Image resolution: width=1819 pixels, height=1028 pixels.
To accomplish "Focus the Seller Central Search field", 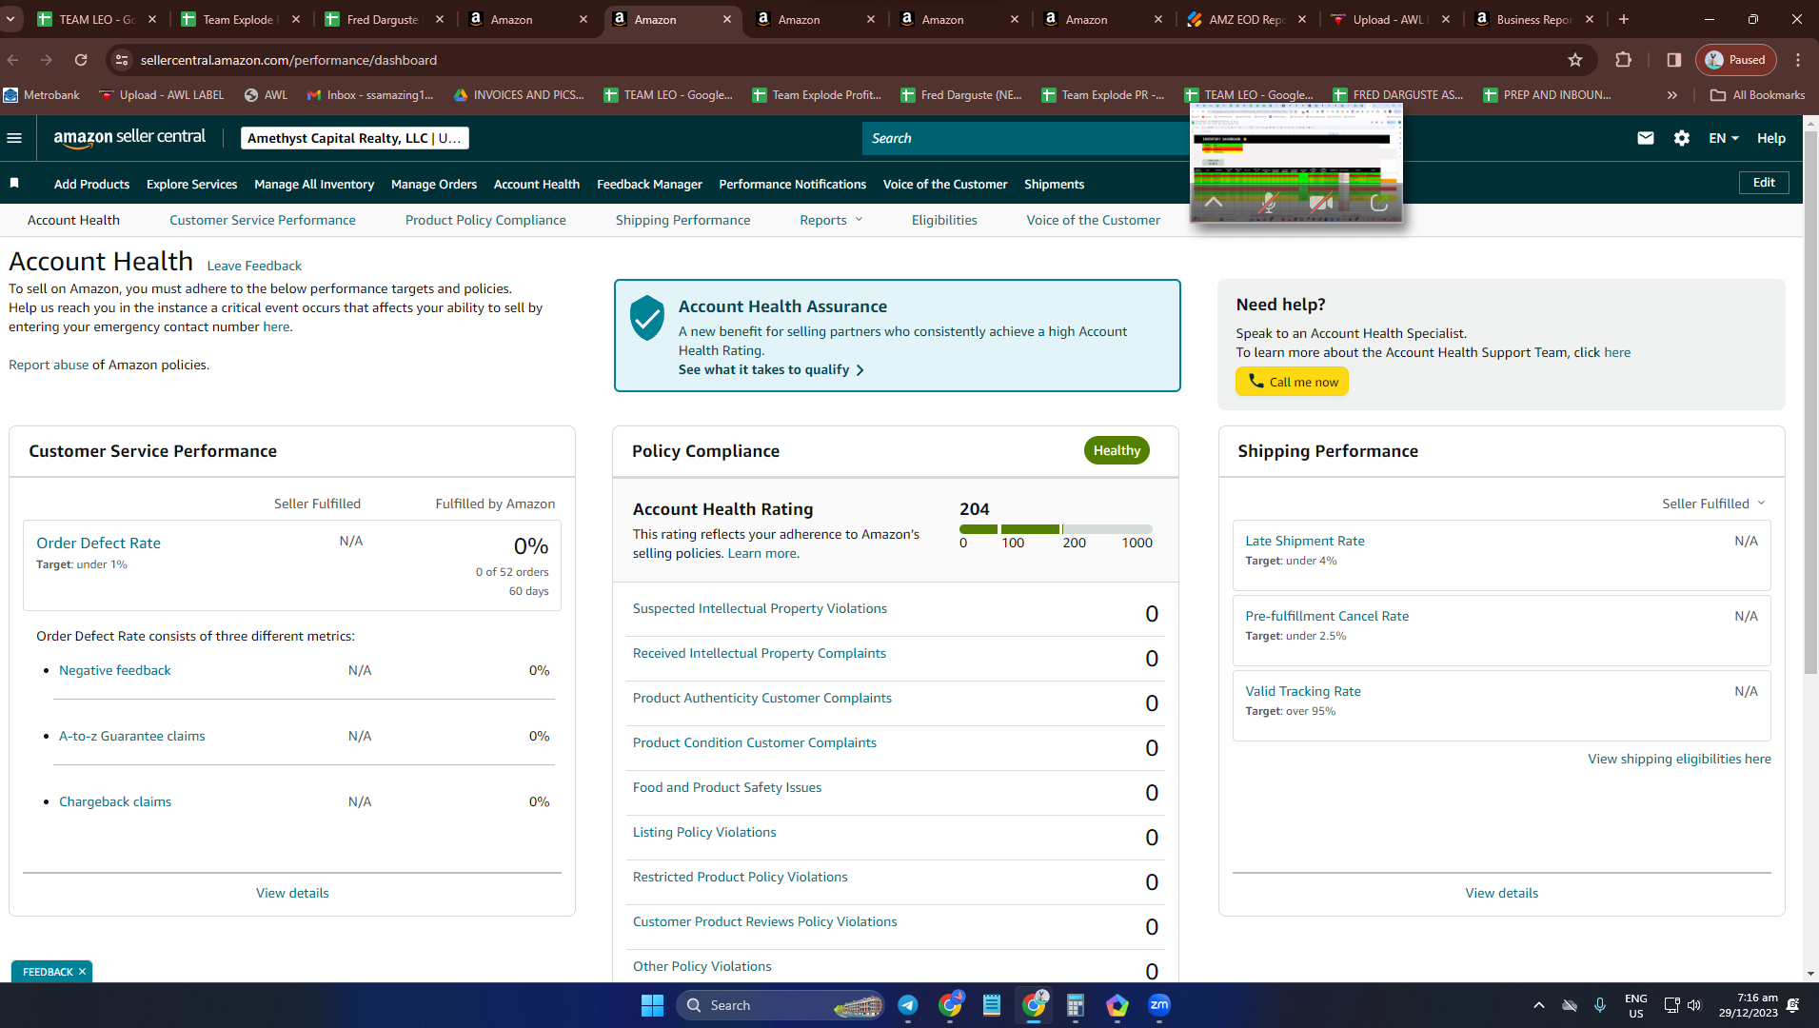I will coord(1025,138).
